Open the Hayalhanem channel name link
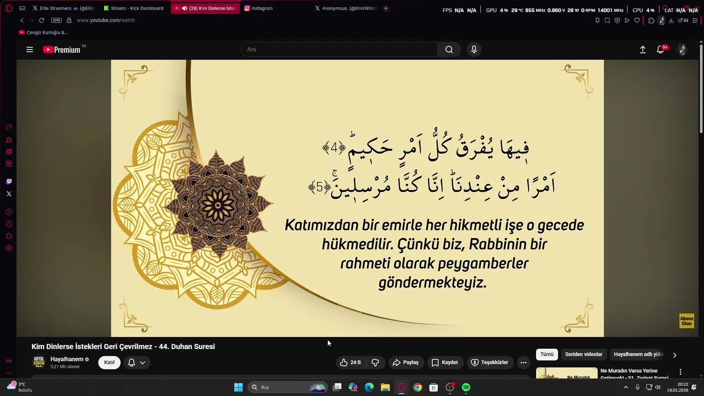Viewport: 704px width, 396px height. click(67, 359)
